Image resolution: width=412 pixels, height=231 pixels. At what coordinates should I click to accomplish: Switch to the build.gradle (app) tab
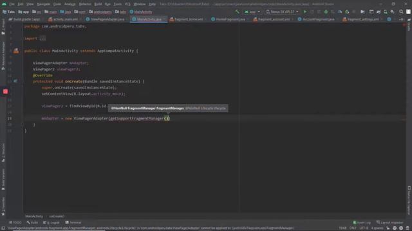click(24, 19)
